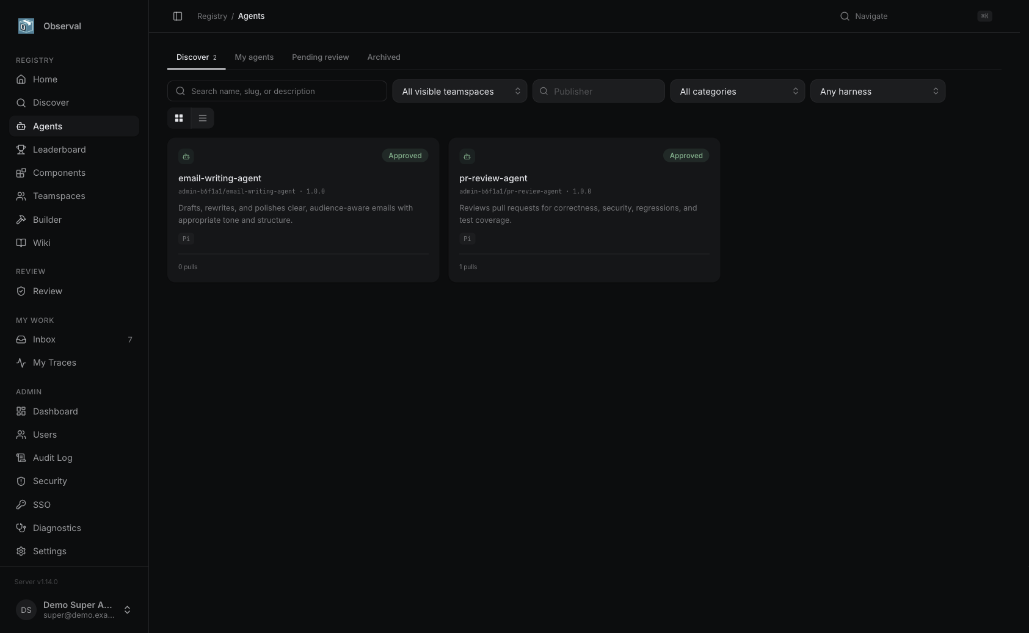Click Approved badge on email-writing-agent card
Image resolution: width=1029 pixels, height=633 pixels.
pos(405,156)
